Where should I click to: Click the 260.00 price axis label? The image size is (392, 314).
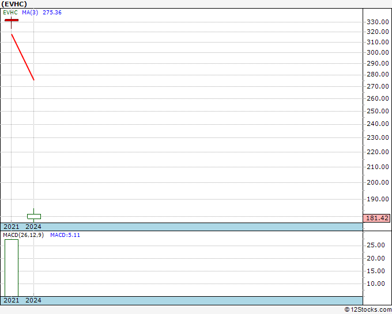click(x=378, y=98)
